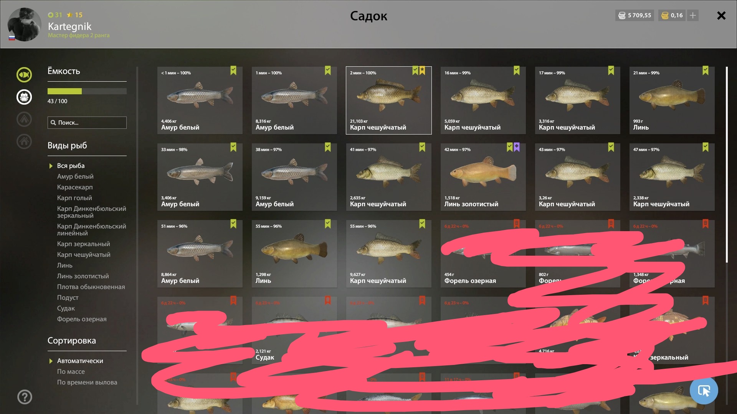This screenshot has height=414, width=737.
Task: Show all fish with Вся рыба
Action: pos(71,166)
